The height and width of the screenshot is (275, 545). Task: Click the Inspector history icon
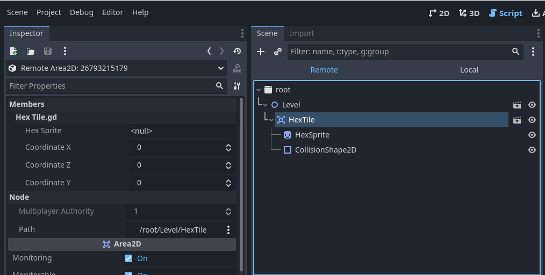tap(237, 52)
